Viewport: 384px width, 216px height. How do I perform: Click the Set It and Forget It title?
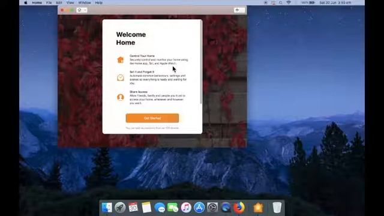click(142, 72)
